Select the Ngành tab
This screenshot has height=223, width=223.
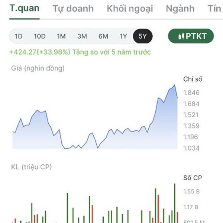pos(180,9)
